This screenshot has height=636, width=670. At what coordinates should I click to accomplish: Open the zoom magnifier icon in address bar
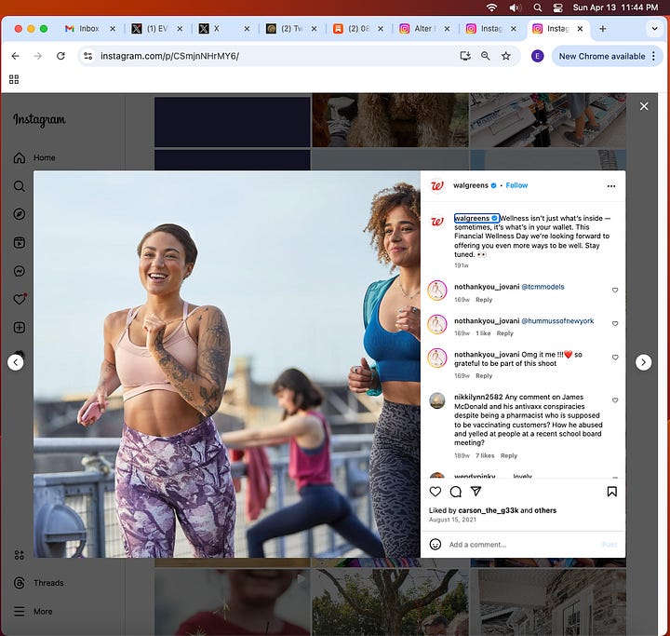pyautogui.click(x=486, y=56)
